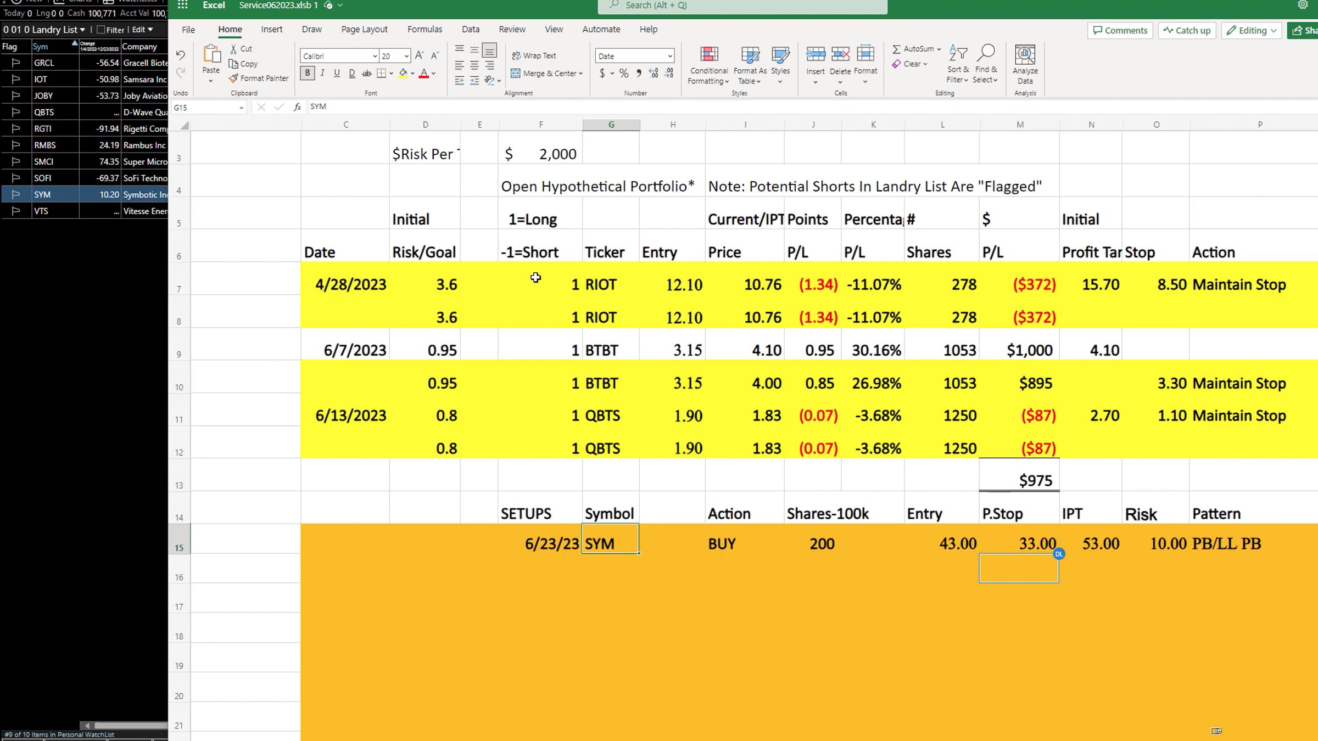Click the insert function fx icon
The image size is (1318, 741).
(x=297, y=107)
